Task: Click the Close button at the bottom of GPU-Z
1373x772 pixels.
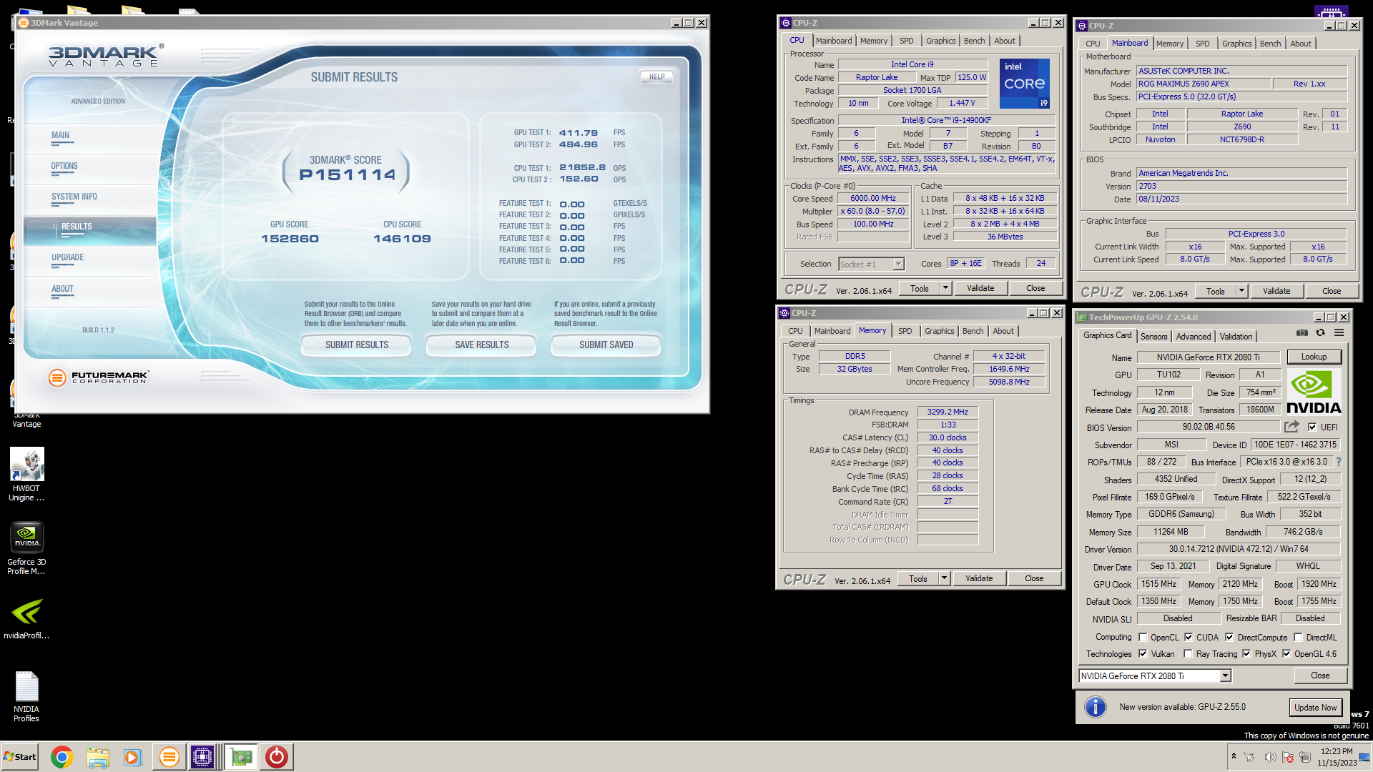Action: click(1320, 675)
